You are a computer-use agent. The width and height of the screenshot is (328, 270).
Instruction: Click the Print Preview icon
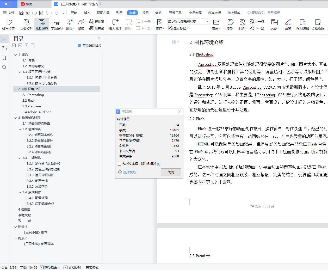tap(41, 13)
